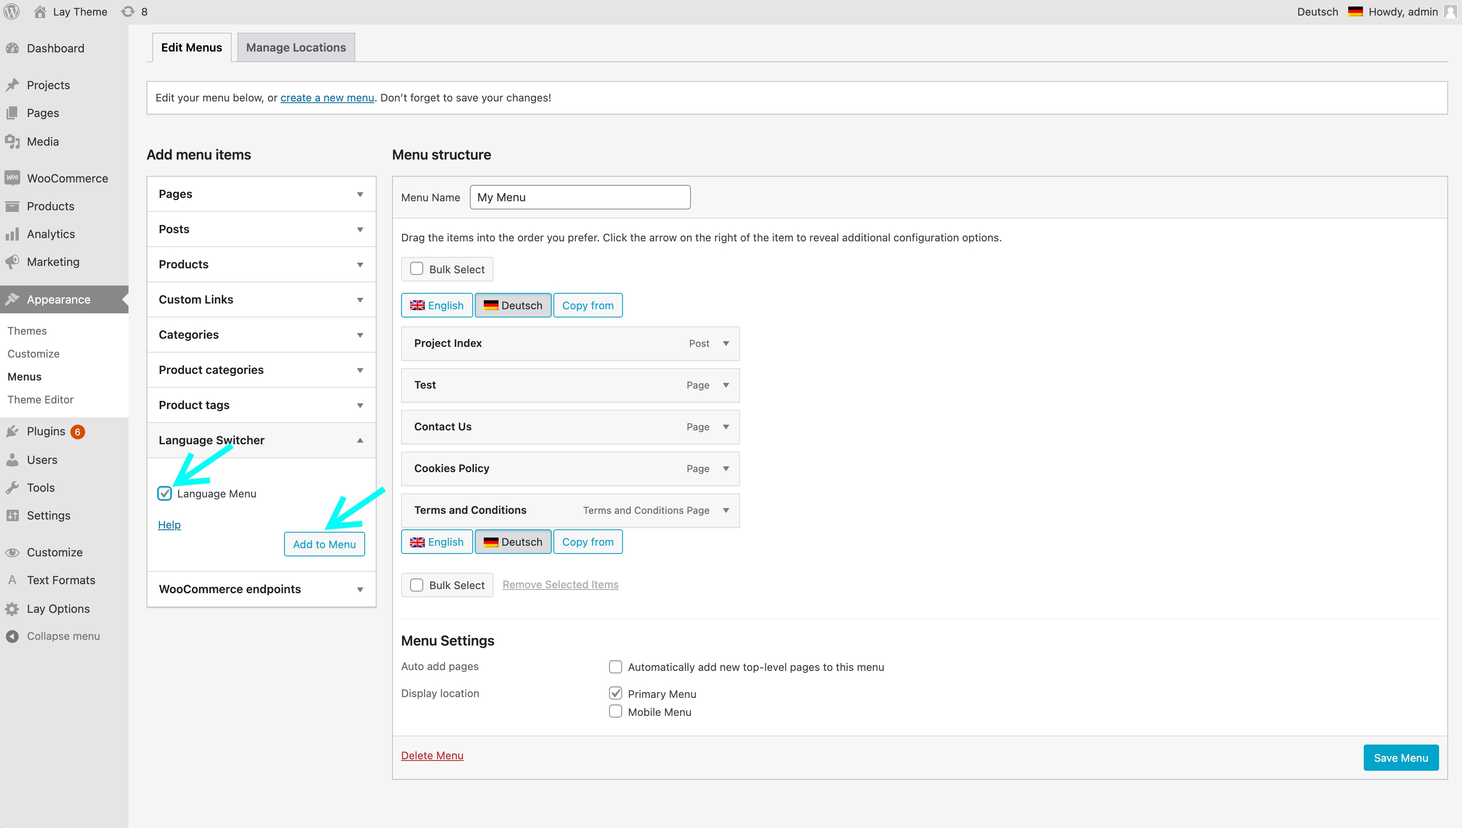1462x828 pixels.
Task: Click the Plugins update count badge
Action: point(78,432)
